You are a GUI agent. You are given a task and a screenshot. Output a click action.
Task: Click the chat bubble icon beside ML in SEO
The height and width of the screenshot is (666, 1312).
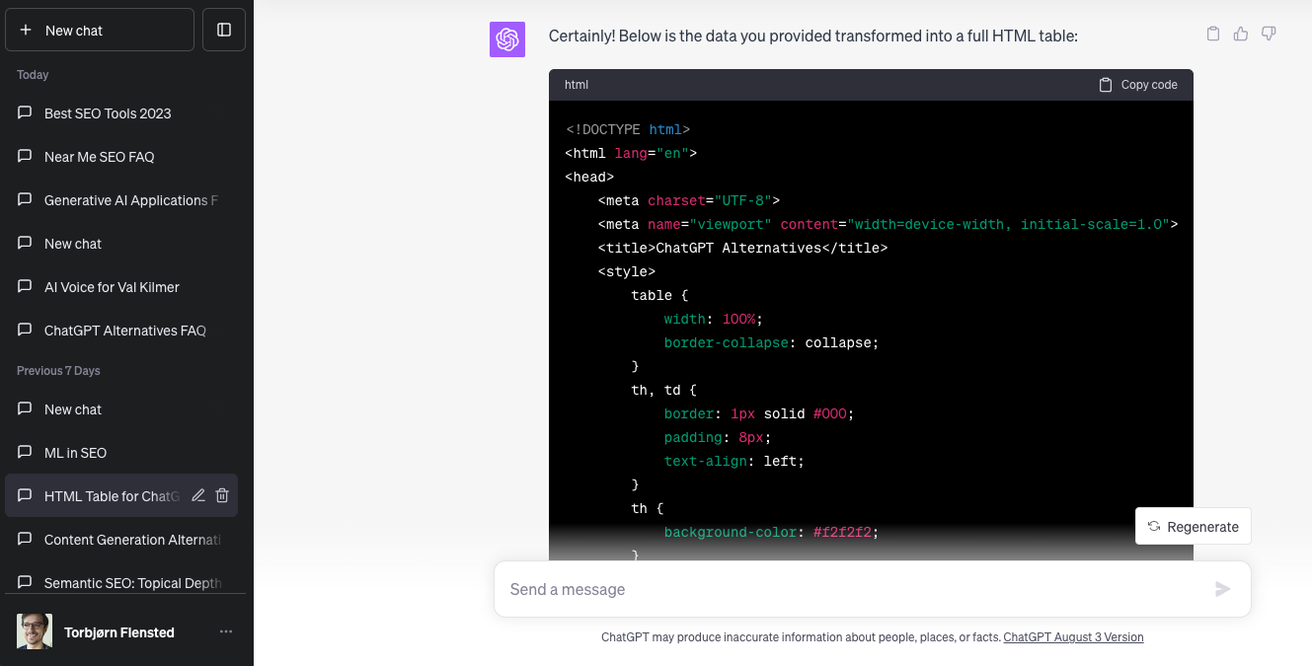(25, 452)
